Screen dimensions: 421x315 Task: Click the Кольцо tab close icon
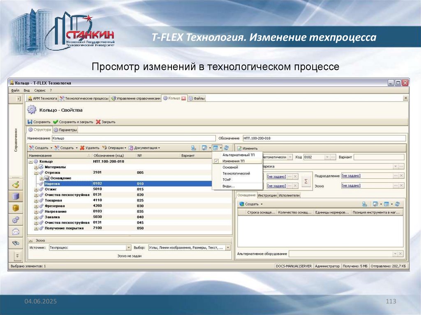point(184,98)
